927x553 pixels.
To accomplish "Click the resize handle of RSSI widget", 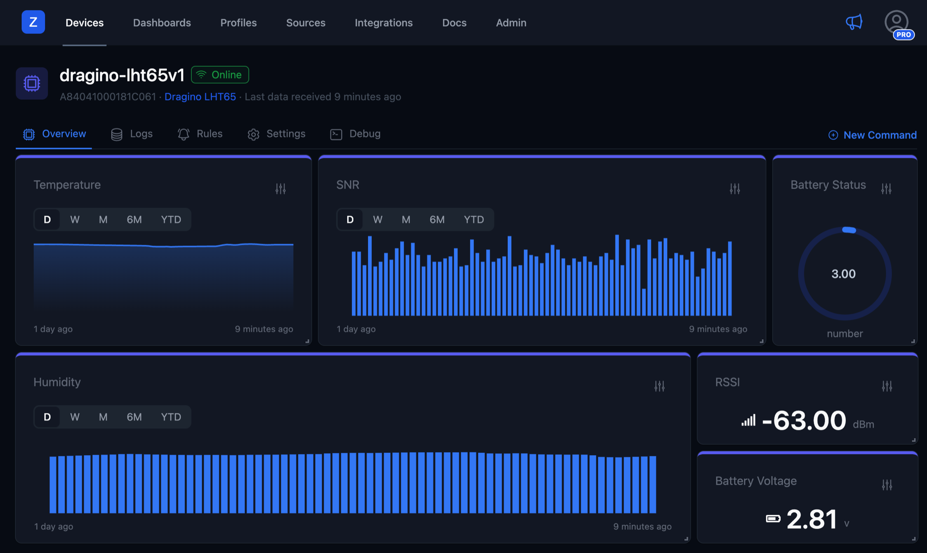I will point(914,440).
